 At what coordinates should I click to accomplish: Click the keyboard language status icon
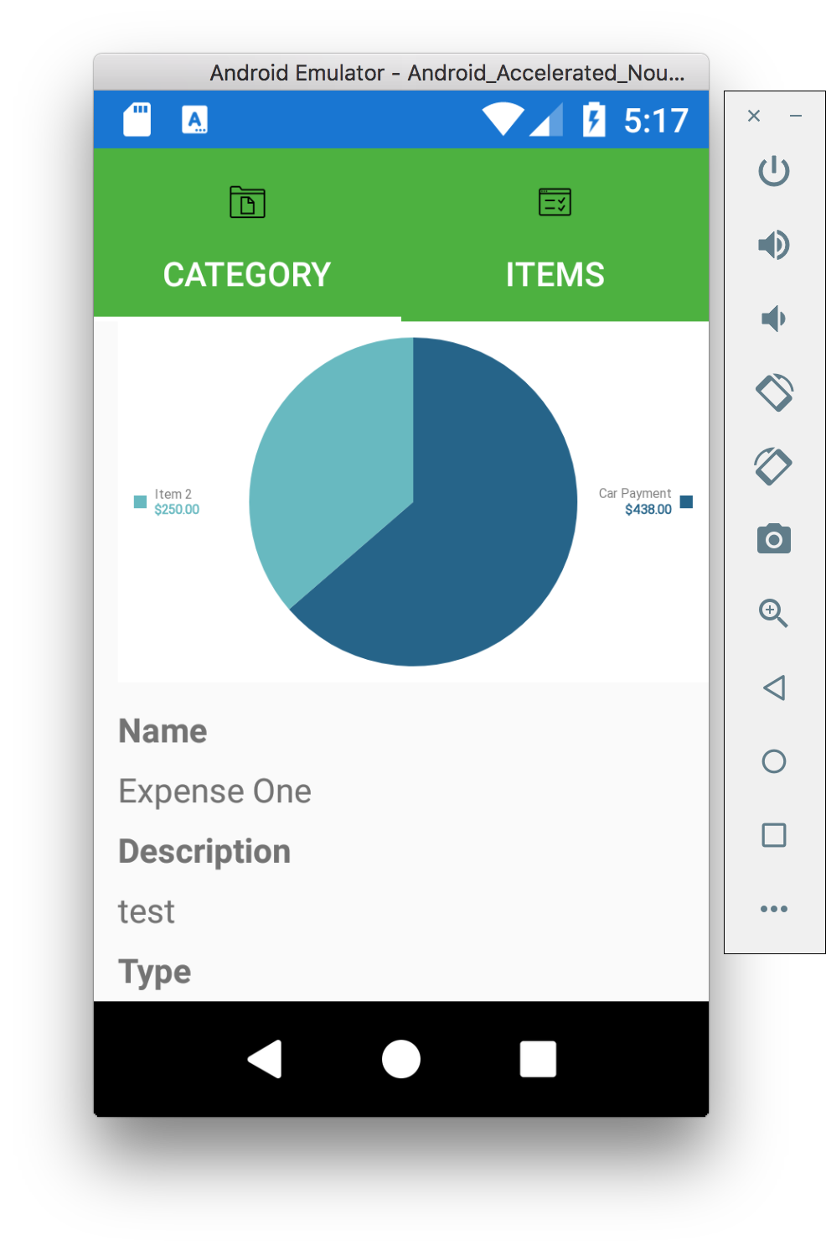point(195,120)
